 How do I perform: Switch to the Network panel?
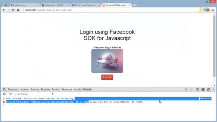(24, 89)
